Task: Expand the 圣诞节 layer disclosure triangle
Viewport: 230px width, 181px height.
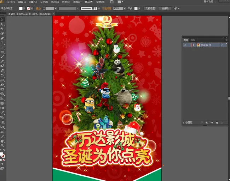Action: click(194, 45)
